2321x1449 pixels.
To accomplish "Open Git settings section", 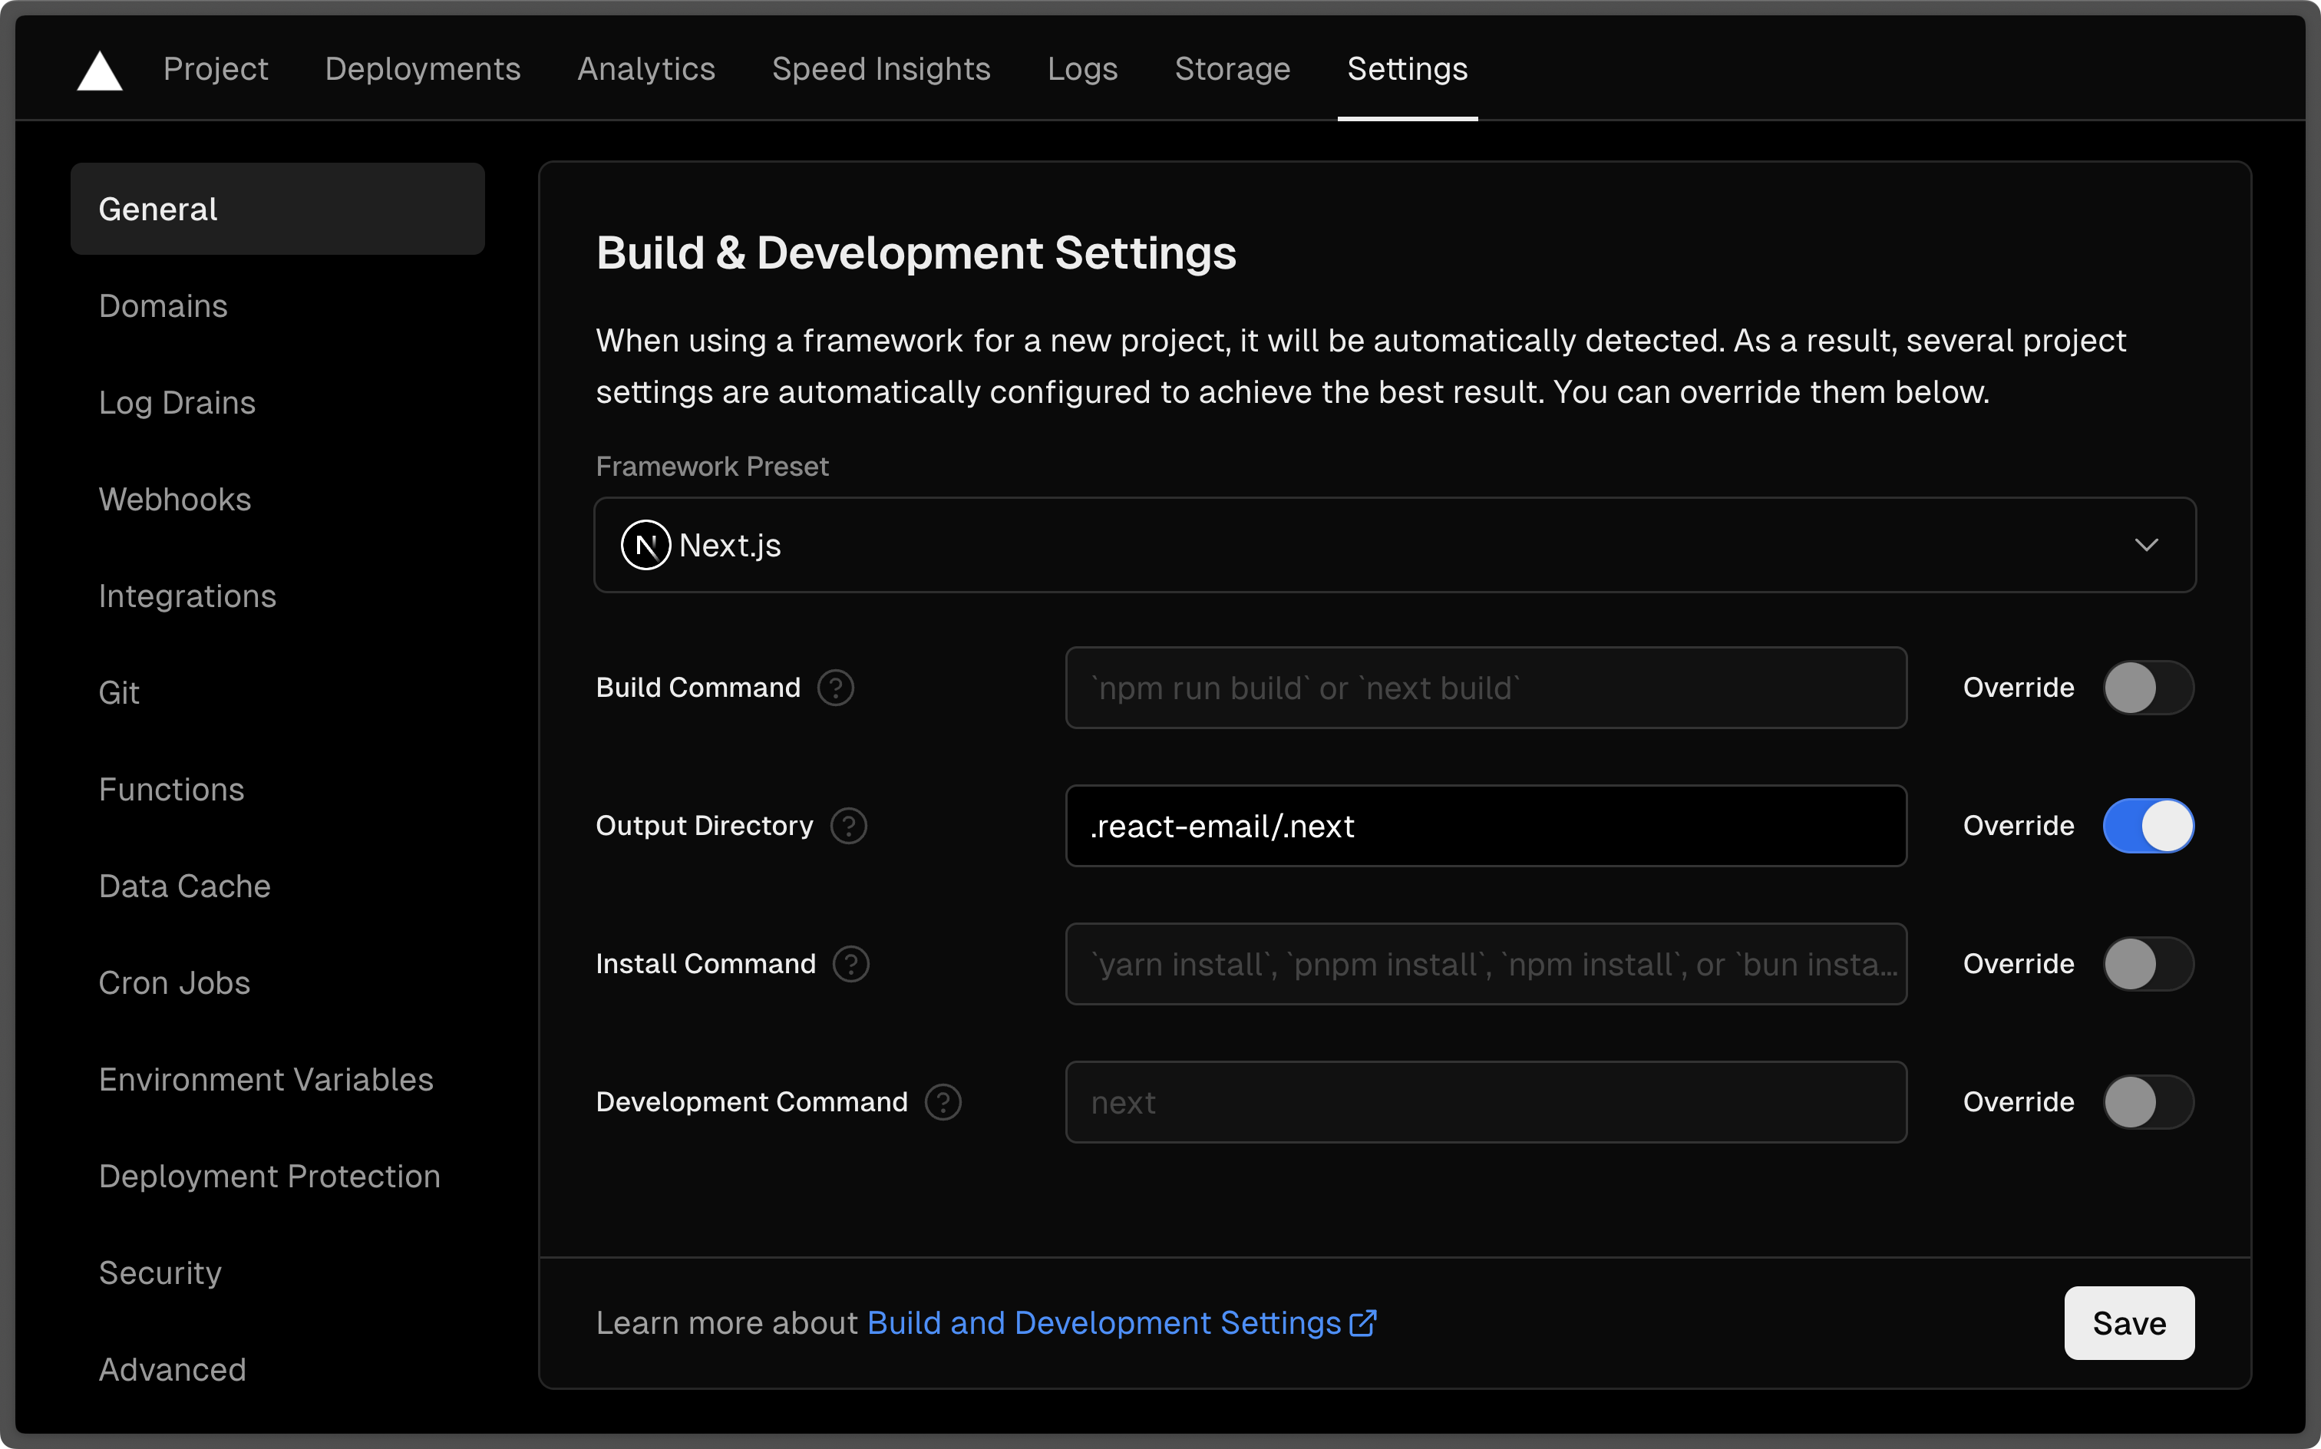I will [x=121, y=691].
